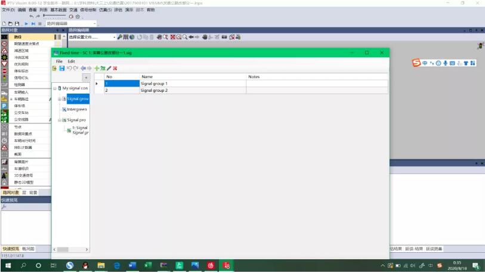Screen dimensions: 485x273
Task: Click the pencil edit icon
Action: [109, 69]
